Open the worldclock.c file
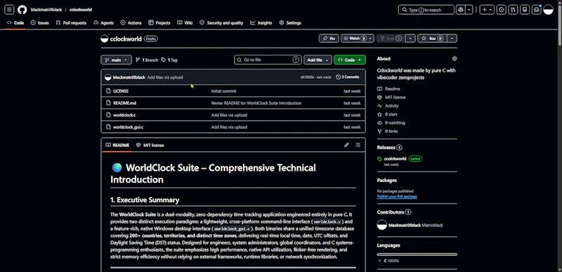 pos(124,115)
